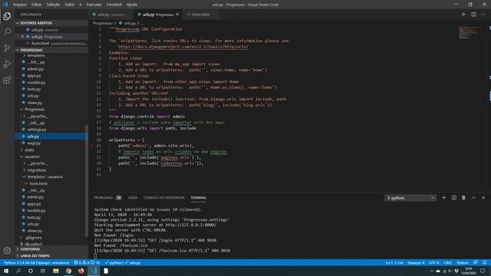Click the VS Code taskbar icon
The width and height of the screenshot is (491, 276).
94,271
